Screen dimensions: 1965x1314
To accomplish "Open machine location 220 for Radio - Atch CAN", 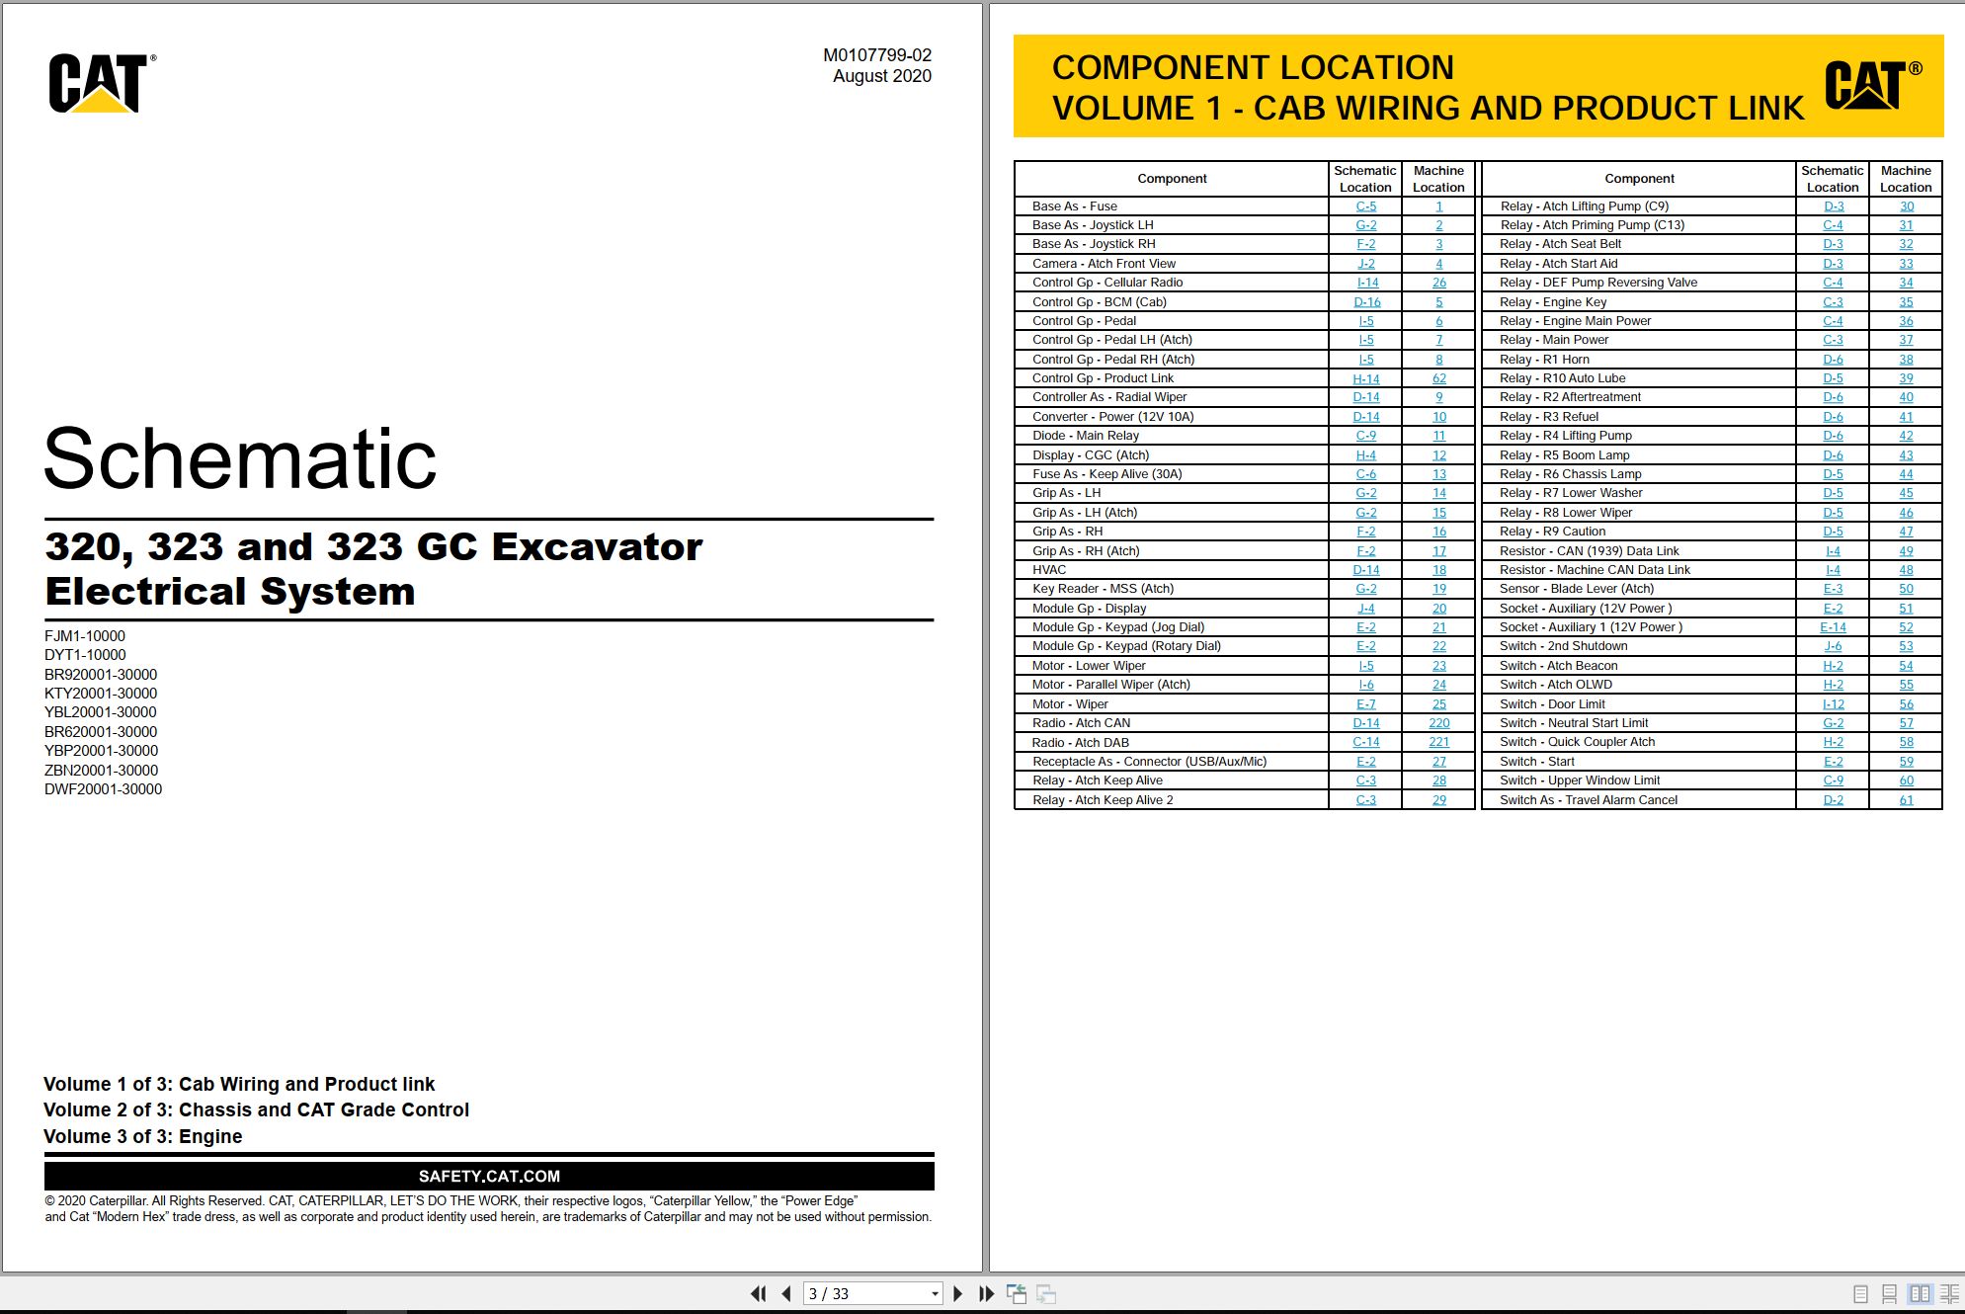I will (x=1438, y=723).
